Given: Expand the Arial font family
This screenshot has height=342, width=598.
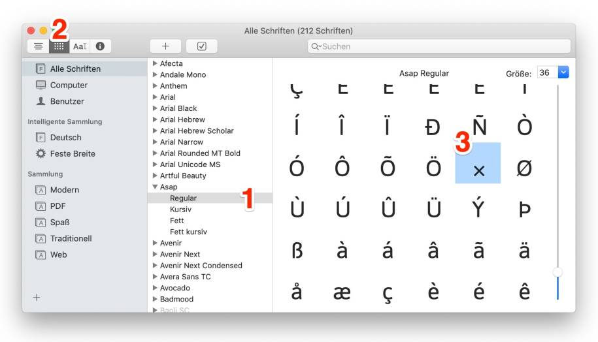Looking at the screenshot, I should tap(155, 97).
